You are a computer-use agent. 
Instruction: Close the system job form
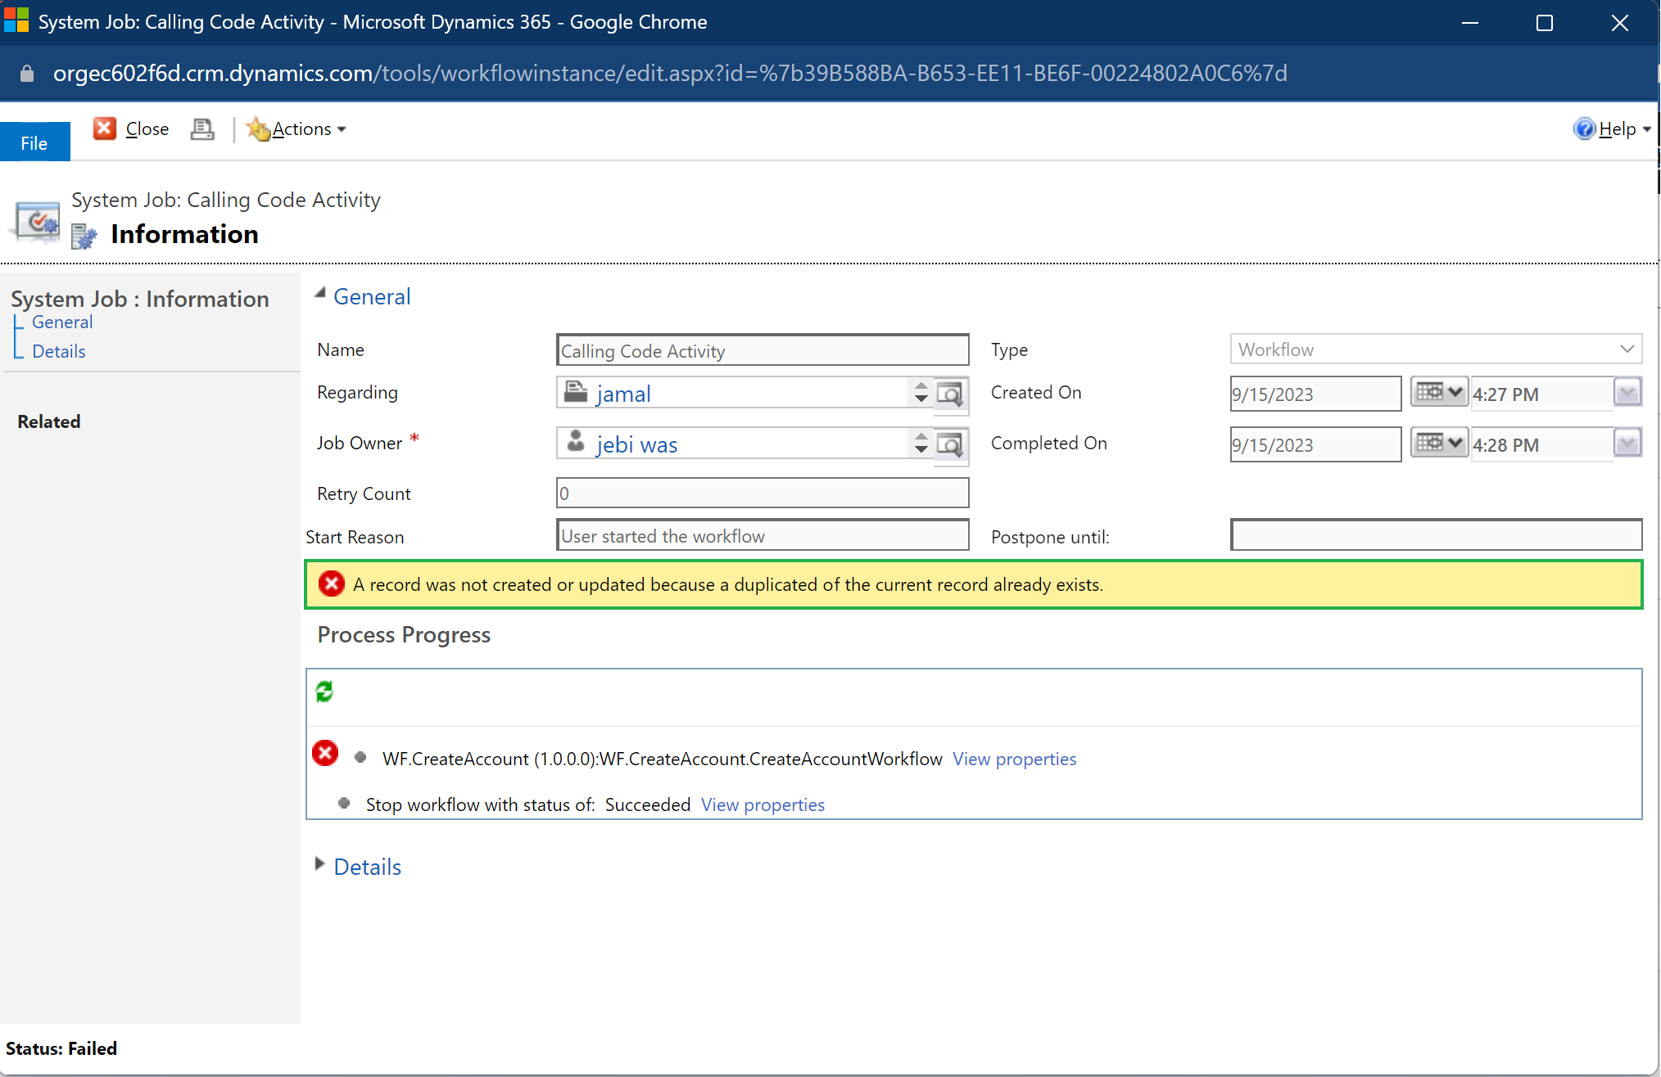(x=132, y=128)
